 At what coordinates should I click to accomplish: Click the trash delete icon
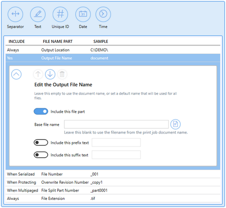click(62, 74)
